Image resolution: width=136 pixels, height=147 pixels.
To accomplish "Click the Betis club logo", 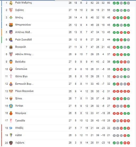I will (11, 18).
